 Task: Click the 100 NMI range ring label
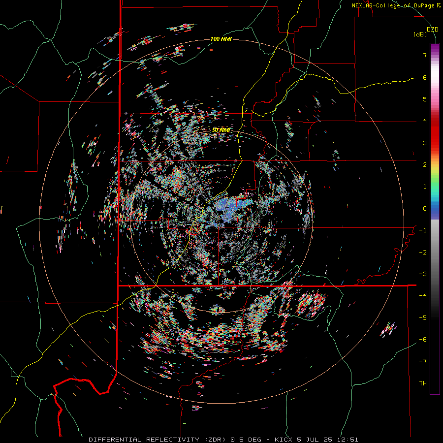coord(221,39)
